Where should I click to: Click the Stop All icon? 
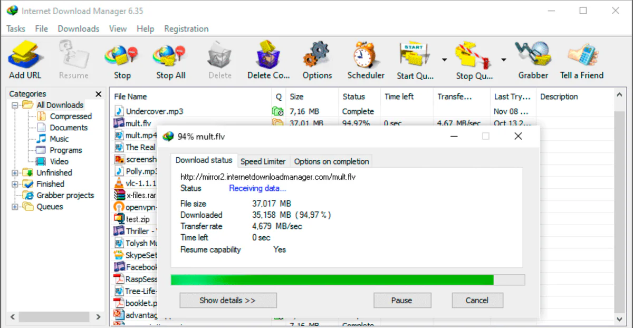point(169,55)
